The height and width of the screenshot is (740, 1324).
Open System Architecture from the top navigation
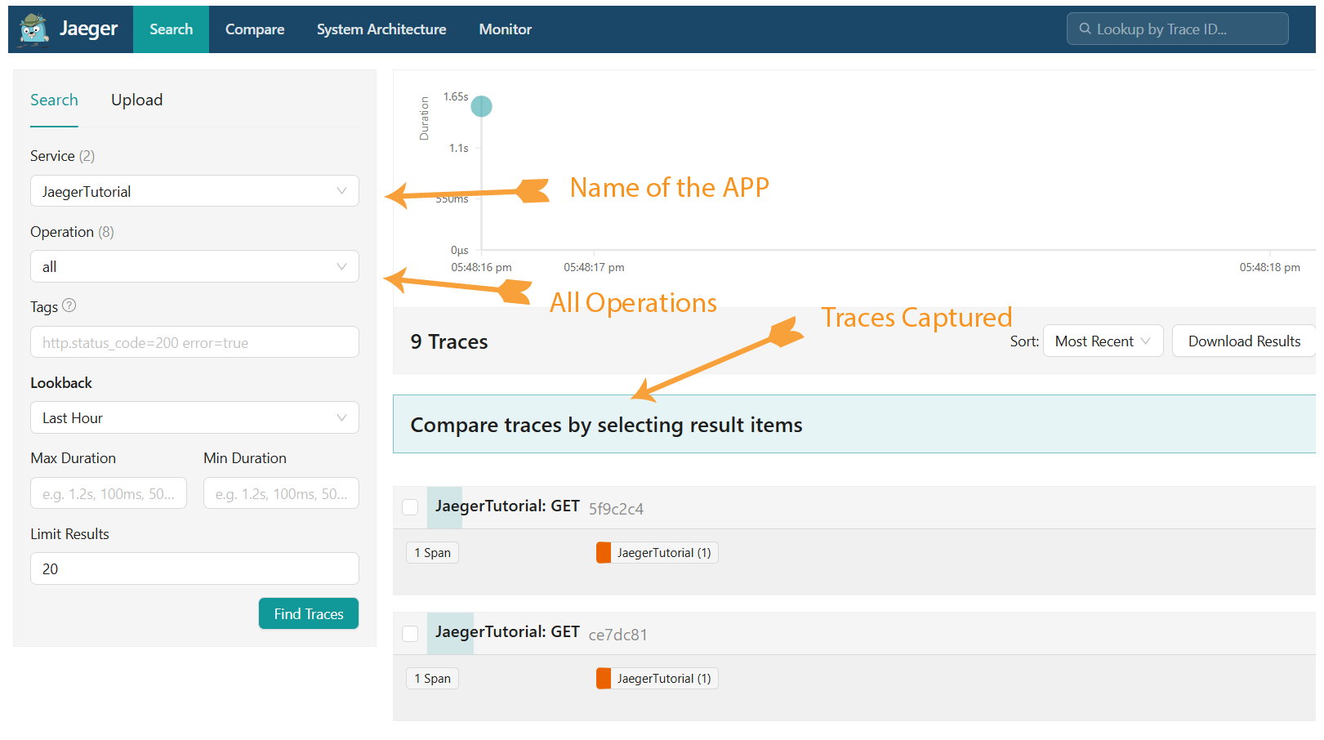pos(381,29)
